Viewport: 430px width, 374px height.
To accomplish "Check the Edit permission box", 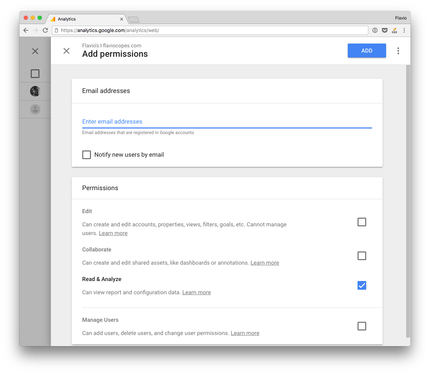I will [x=362, y=222].
